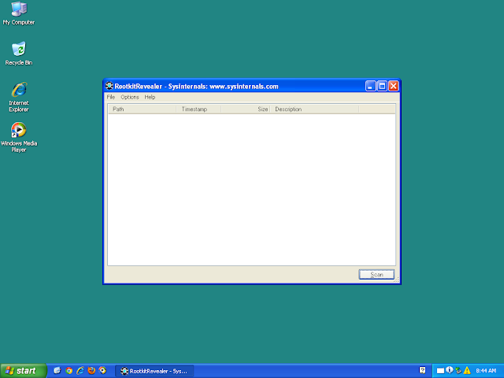Image resolution: width=504 pixels, height=378 pixels.
Task: Launch Internet Explorer from the Quick Launch bar
Action: [x=80, y=371]
